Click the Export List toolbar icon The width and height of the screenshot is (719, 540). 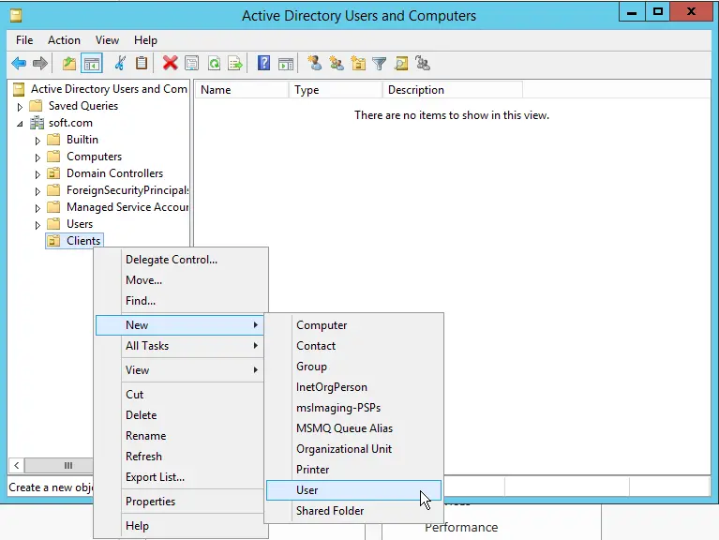235,64
